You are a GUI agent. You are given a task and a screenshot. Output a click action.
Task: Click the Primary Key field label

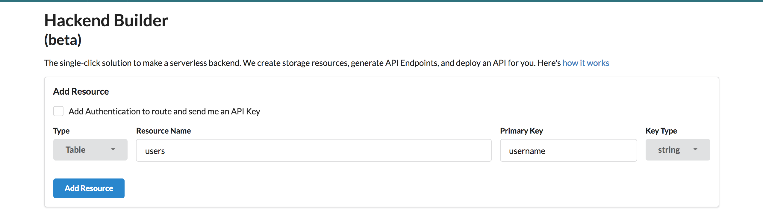tap(522, 131)
